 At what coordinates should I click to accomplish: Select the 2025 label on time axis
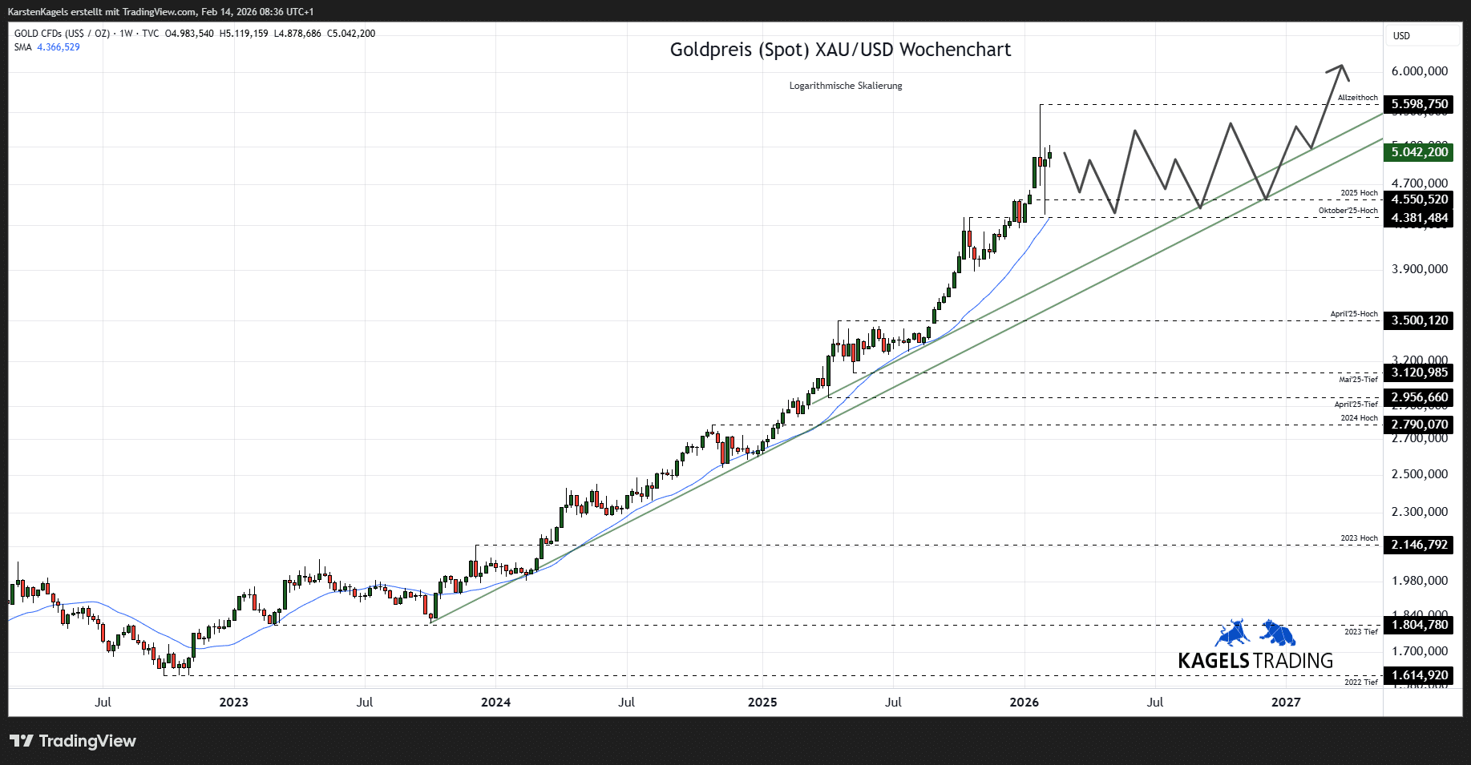tap(762, 702)
